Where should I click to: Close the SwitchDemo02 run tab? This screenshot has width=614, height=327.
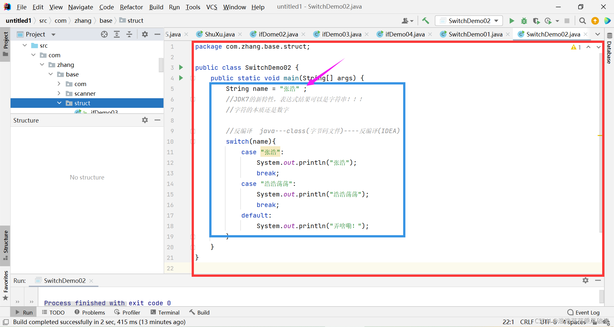(x=91, y=281)
